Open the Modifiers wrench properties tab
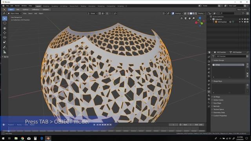The width and height of the screenshot is (251, 141). point(209,88)
